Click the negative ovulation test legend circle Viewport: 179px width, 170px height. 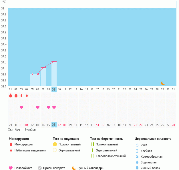point(55,150)
